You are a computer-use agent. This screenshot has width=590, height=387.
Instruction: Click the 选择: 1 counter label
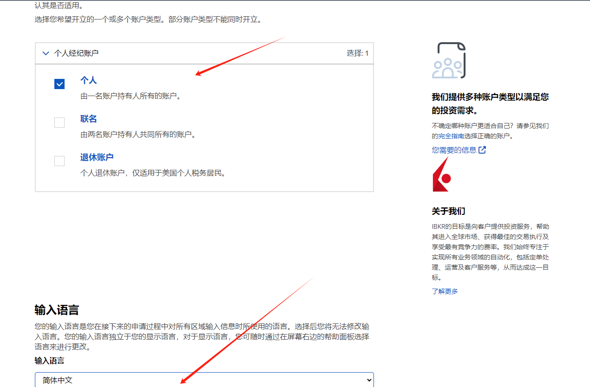click(x=358, y=53)
